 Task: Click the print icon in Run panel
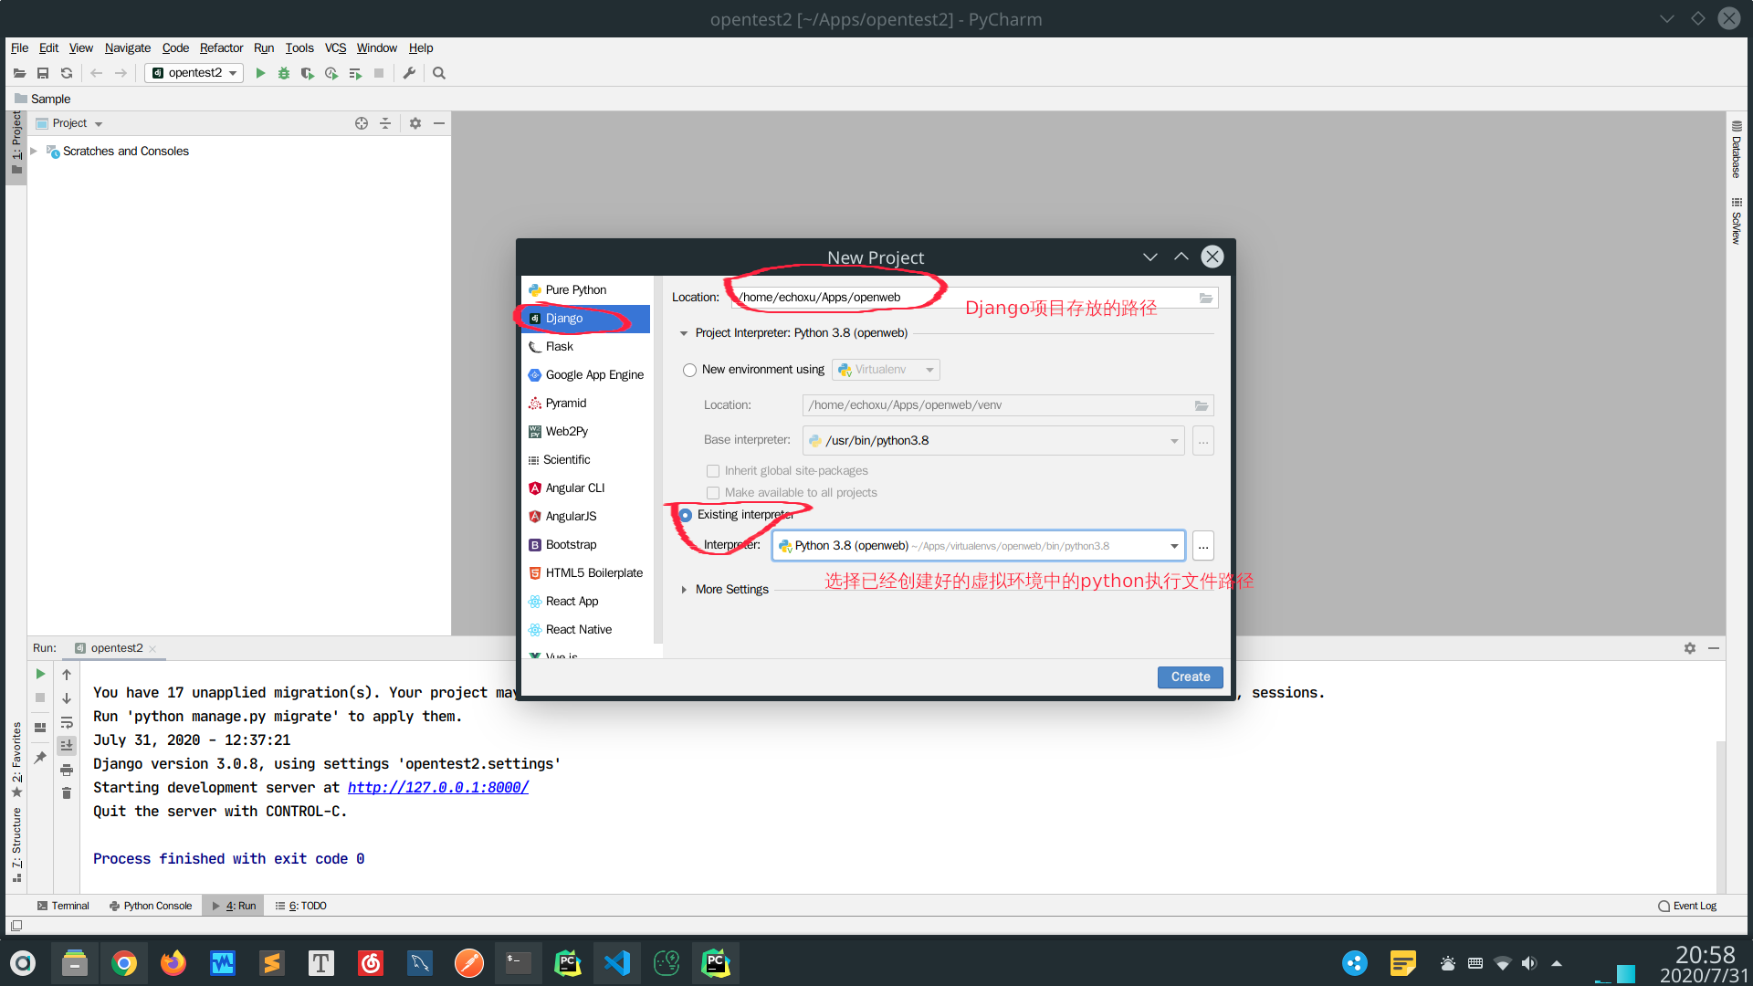[x=67, y=770]
